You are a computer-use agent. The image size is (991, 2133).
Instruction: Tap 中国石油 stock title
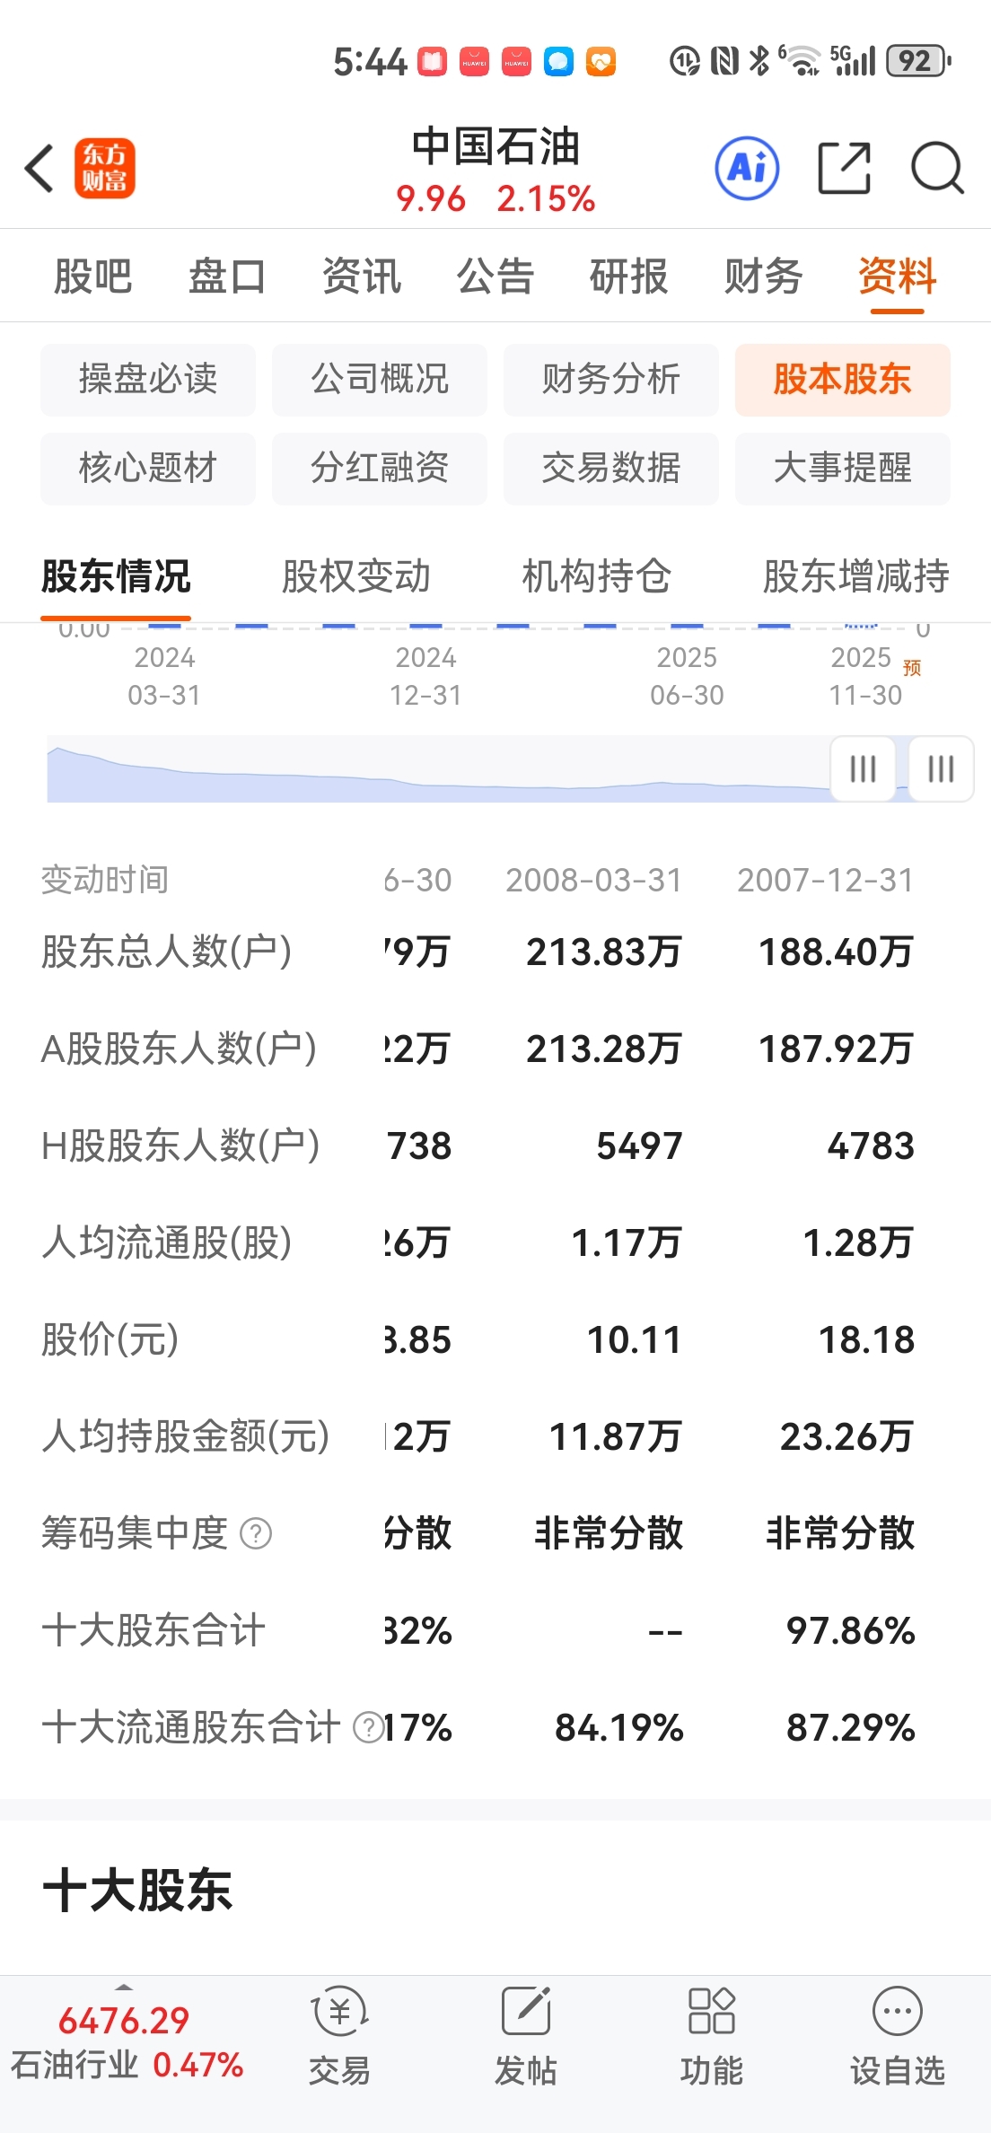pyautogui.click(x=495, y=147)
